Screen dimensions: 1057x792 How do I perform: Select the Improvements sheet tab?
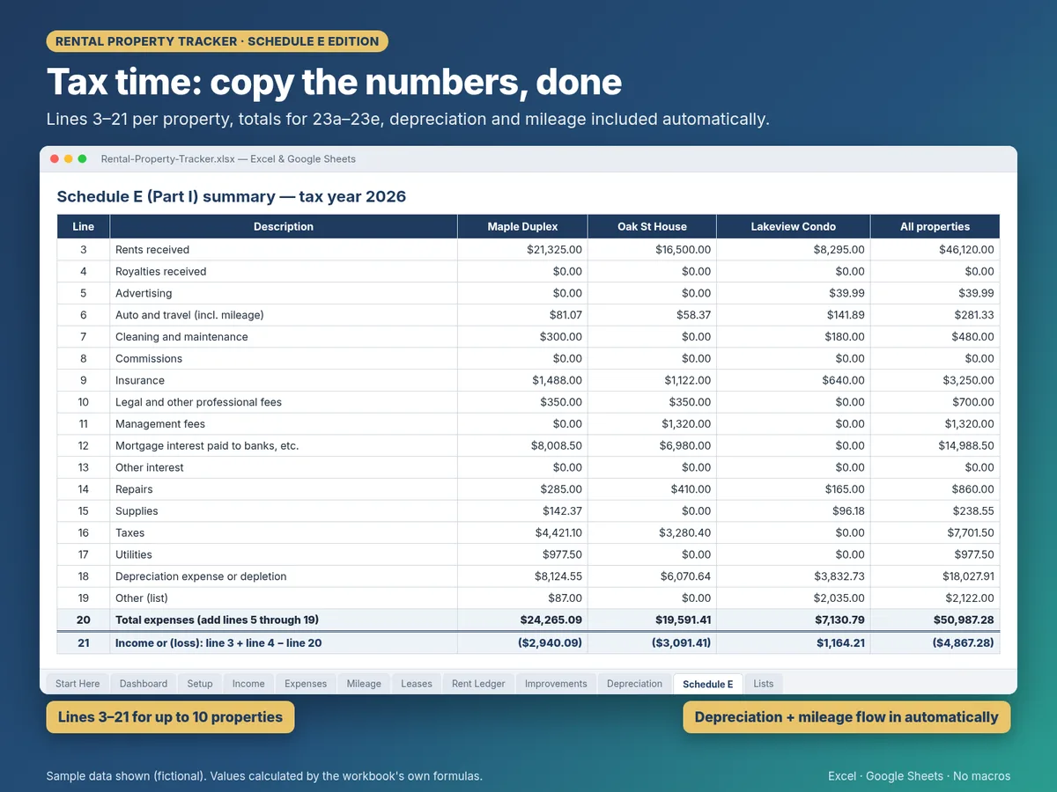[556, 684]
